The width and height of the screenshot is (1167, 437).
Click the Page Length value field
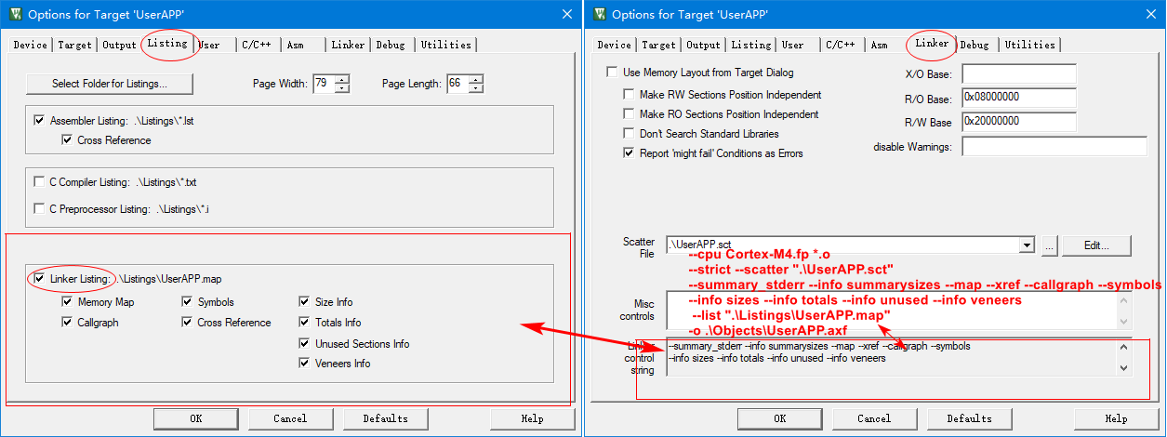tap(457, 84)
